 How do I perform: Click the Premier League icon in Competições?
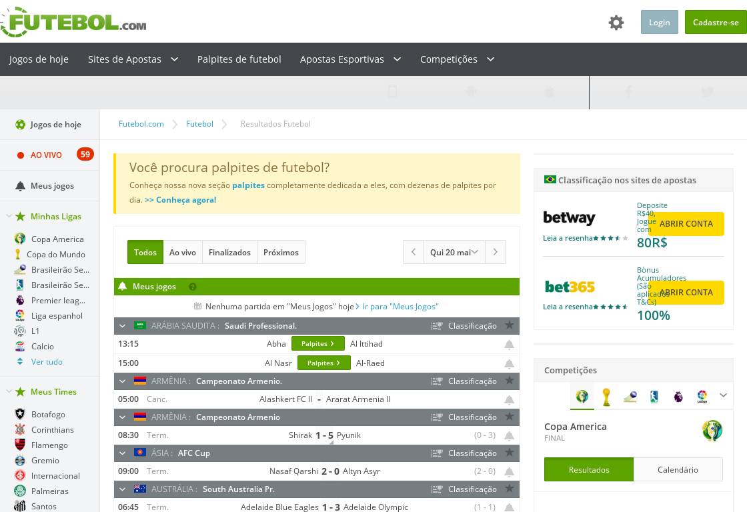point(678,396)
